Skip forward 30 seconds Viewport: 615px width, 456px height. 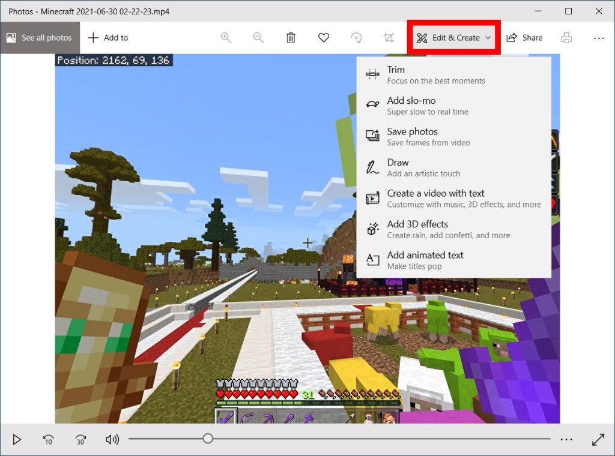[80, 440]
